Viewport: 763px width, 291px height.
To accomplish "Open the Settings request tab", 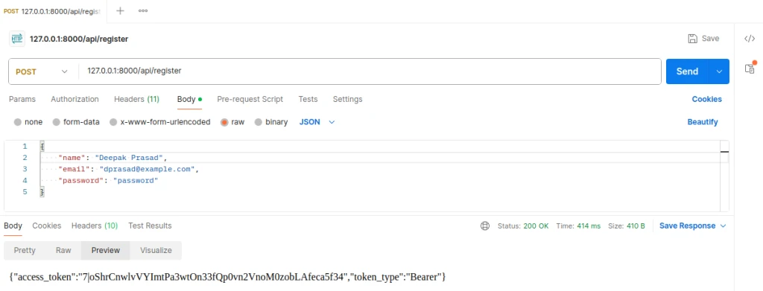I will point(347,99).
